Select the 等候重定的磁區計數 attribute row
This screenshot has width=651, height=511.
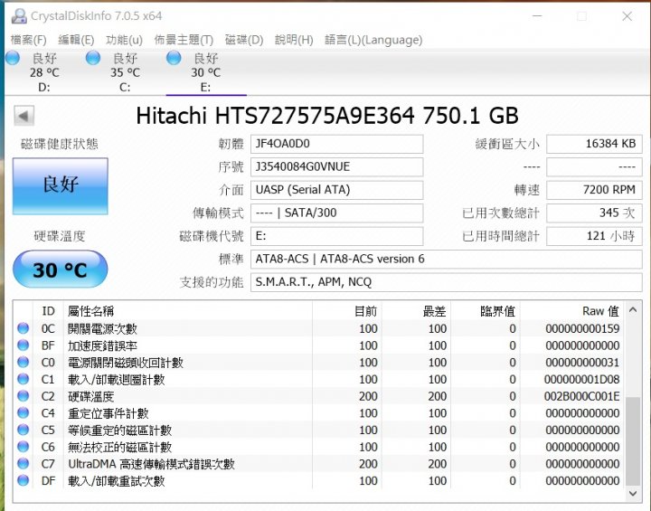319,430
